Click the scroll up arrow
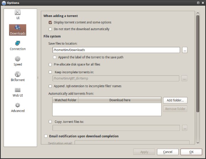Screen dimensions: 206x159 pos(198,13)
